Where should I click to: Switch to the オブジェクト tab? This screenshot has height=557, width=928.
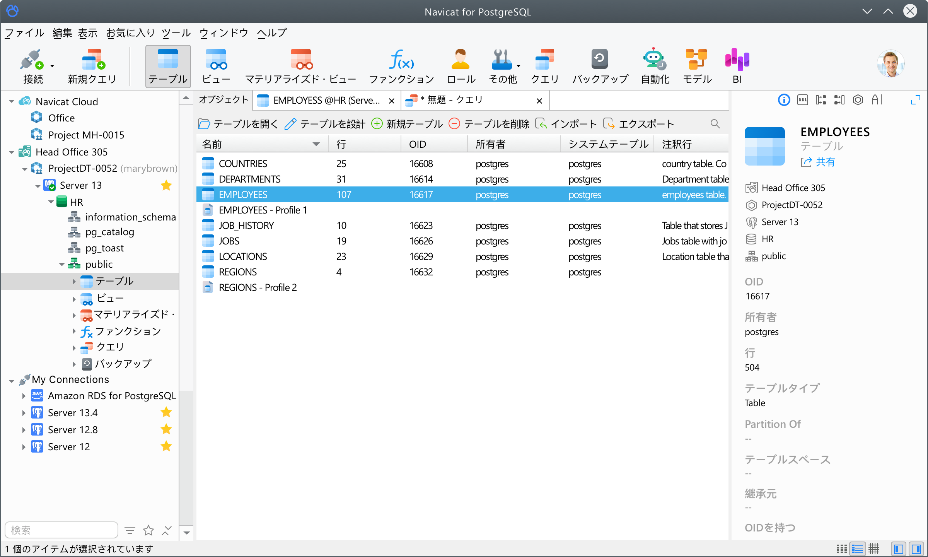tap(223, 100)
